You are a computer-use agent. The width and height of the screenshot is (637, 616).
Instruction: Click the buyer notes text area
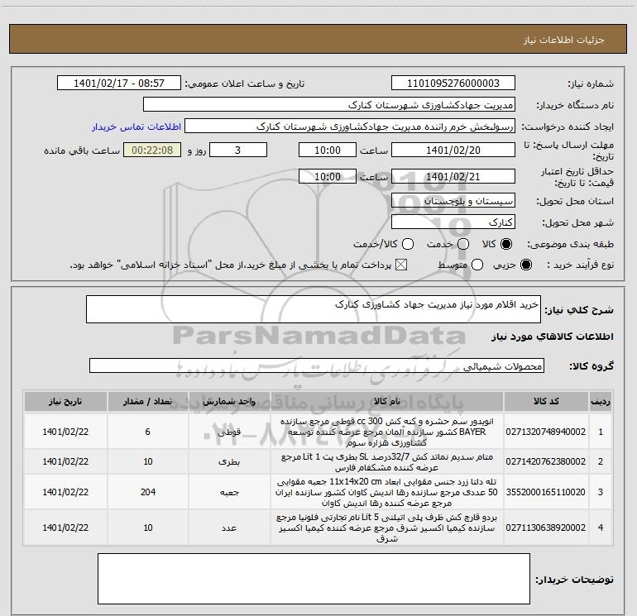click(314, 579)
